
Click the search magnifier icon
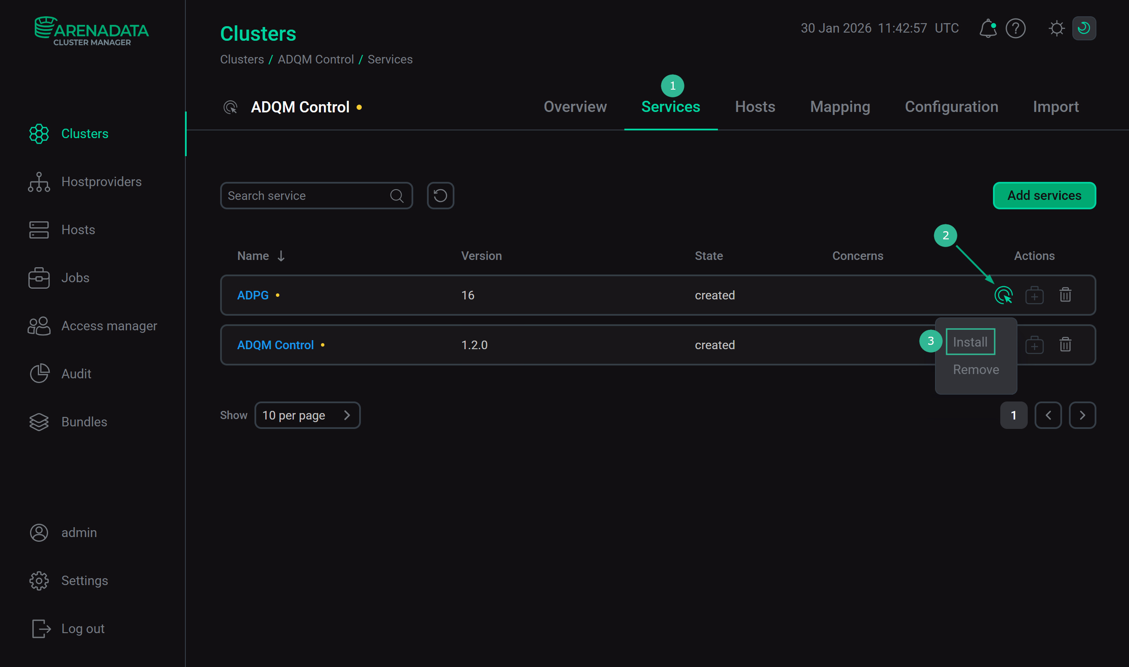pyautogui.click(x=397, y=196)
